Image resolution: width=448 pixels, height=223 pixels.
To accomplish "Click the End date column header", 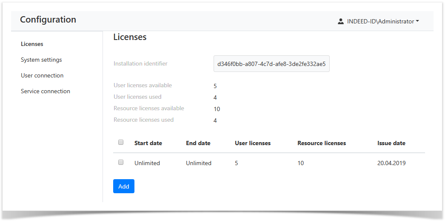I will point(198,143).
